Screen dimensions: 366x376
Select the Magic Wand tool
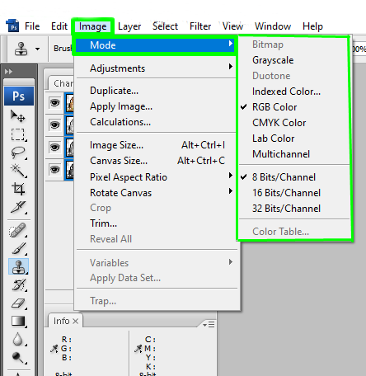click(18, 171)
